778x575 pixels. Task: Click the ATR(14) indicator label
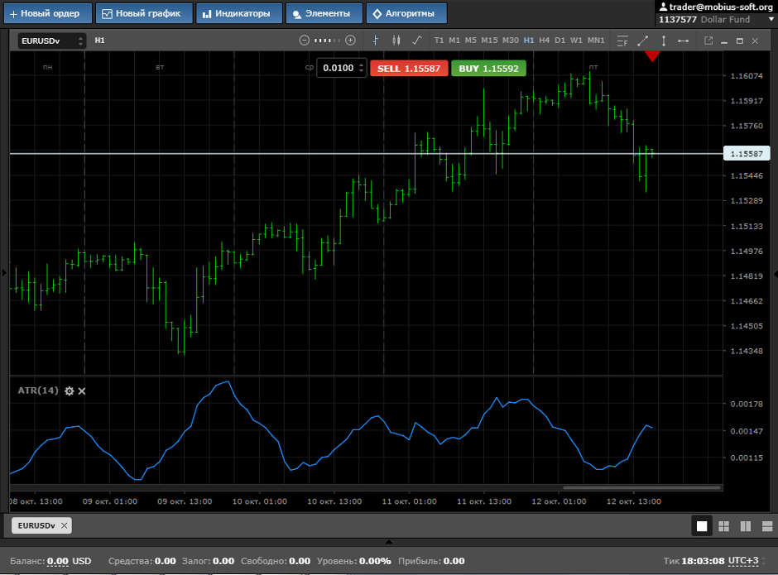(x=38, y=391)
